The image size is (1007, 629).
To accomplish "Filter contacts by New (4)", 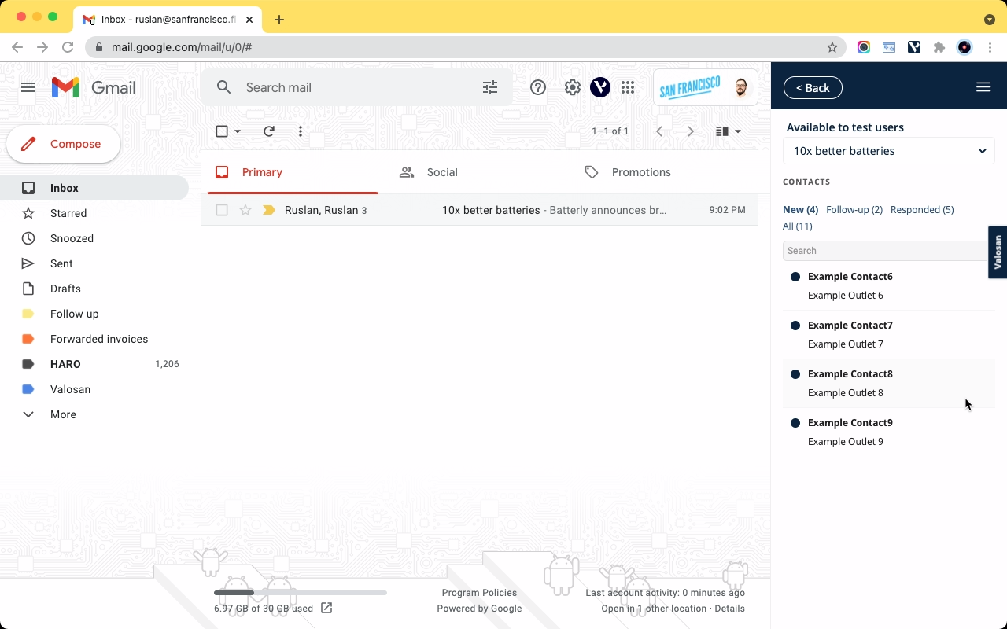I will tap(800, 209).
